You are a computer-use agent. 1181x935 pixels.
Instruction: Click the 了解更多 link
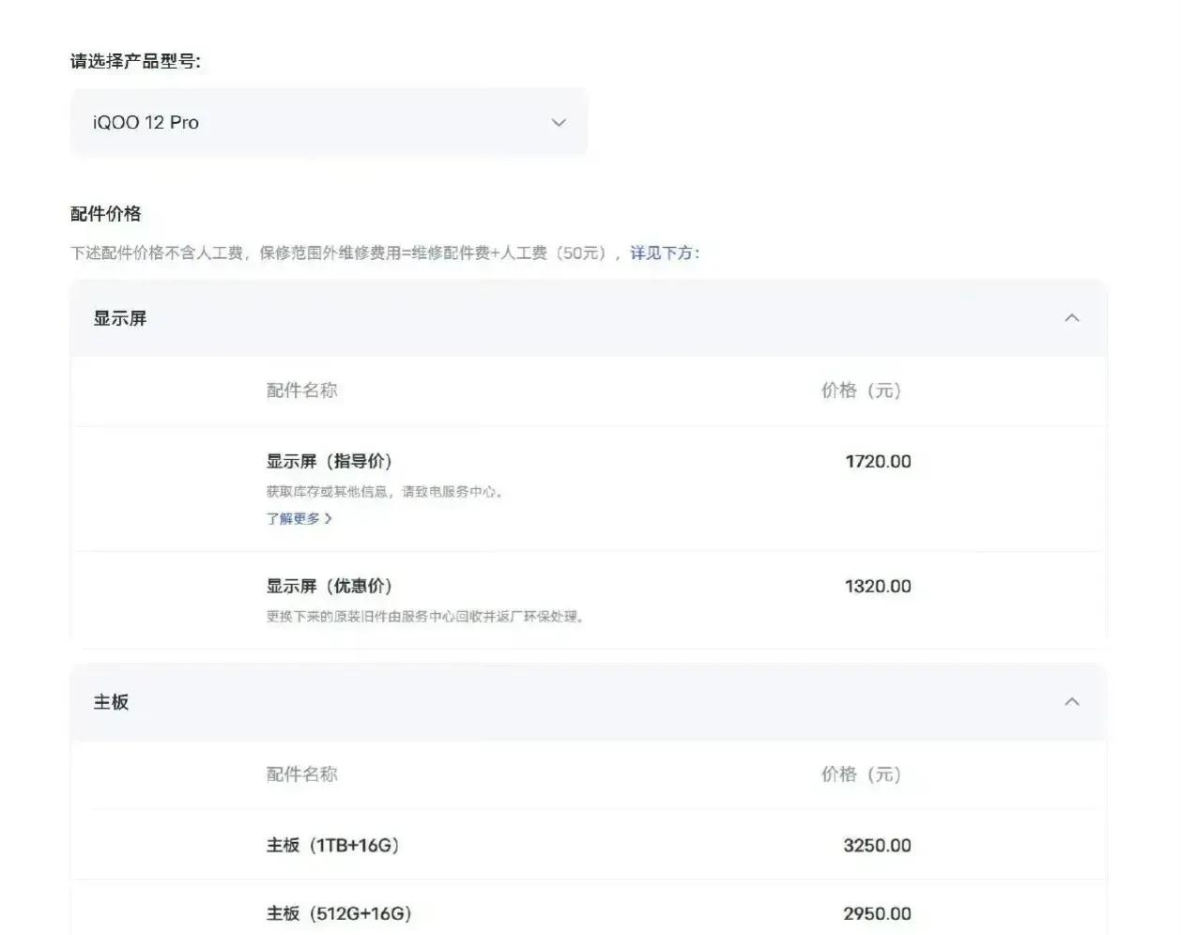coord(299,518)
